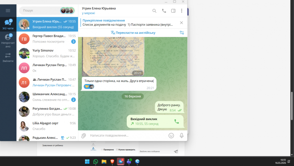Open the 'Змінити' folders editor
The width and height of the screenshot is (294, 166).
8,57
